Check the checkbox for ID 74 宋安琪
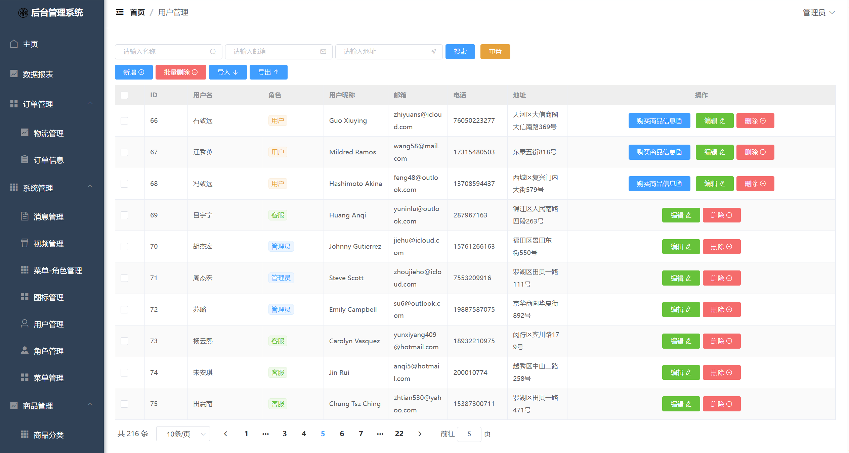 [x=124, y=372]
